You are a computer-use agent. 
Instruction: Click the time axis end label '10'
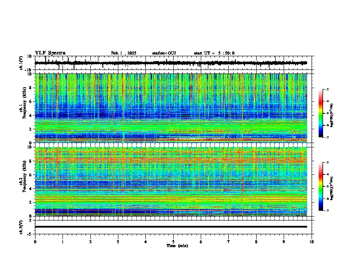[x=312, y=242]
